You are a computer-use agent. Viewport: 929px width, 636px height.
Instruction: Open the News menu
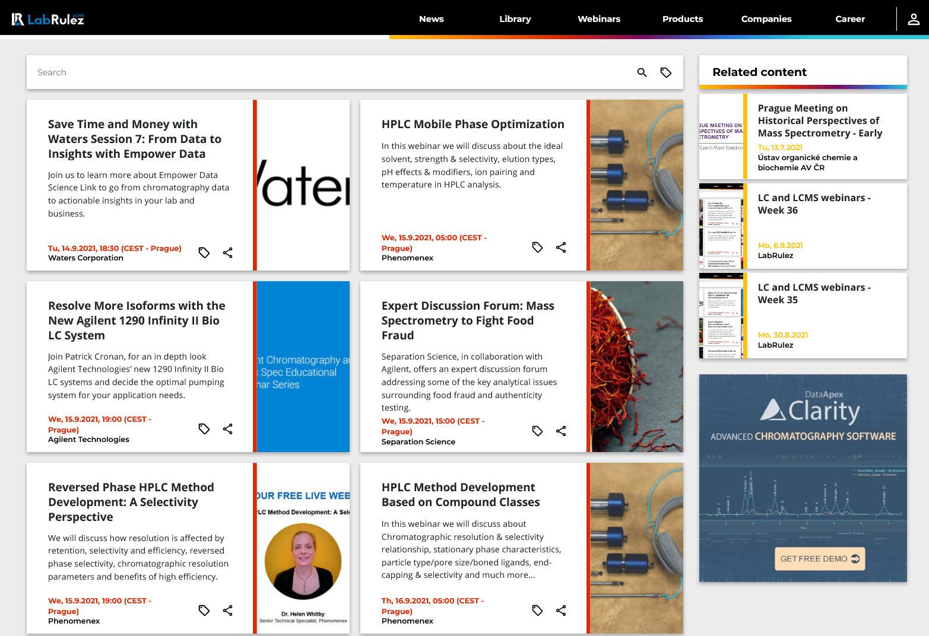click(x=432, y=19)
